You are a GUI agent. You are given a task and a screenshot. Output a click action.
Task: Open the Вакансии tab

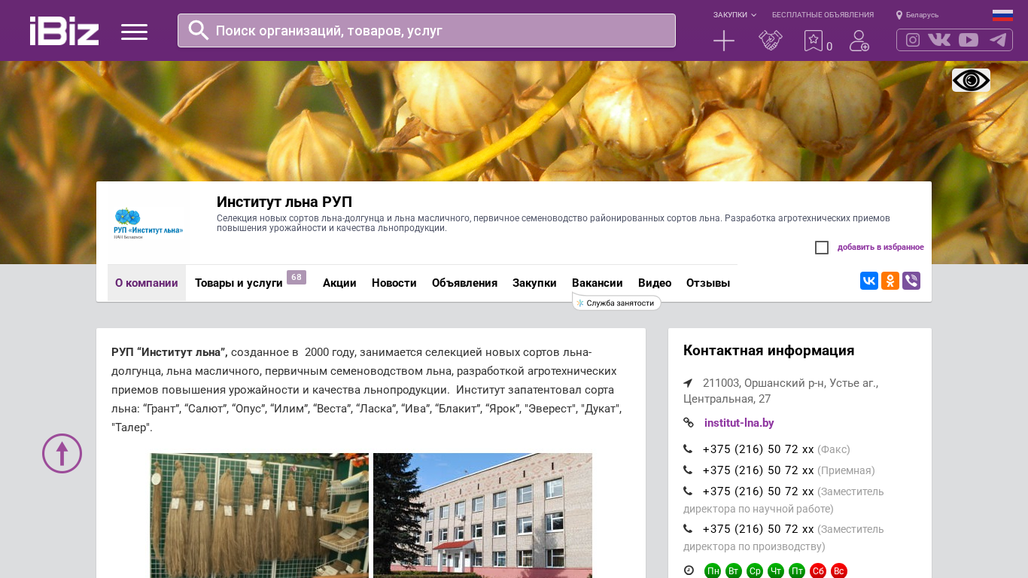click(x=598, y=283)
